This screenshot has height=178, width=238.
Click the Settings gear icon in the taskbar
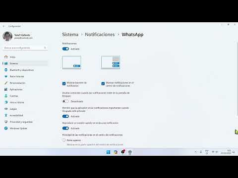130,152
